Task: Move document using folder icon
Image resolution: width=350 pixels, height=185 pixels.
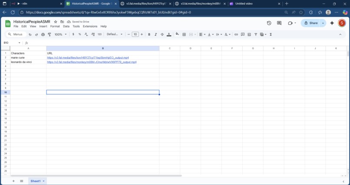Action: (62, 22)
